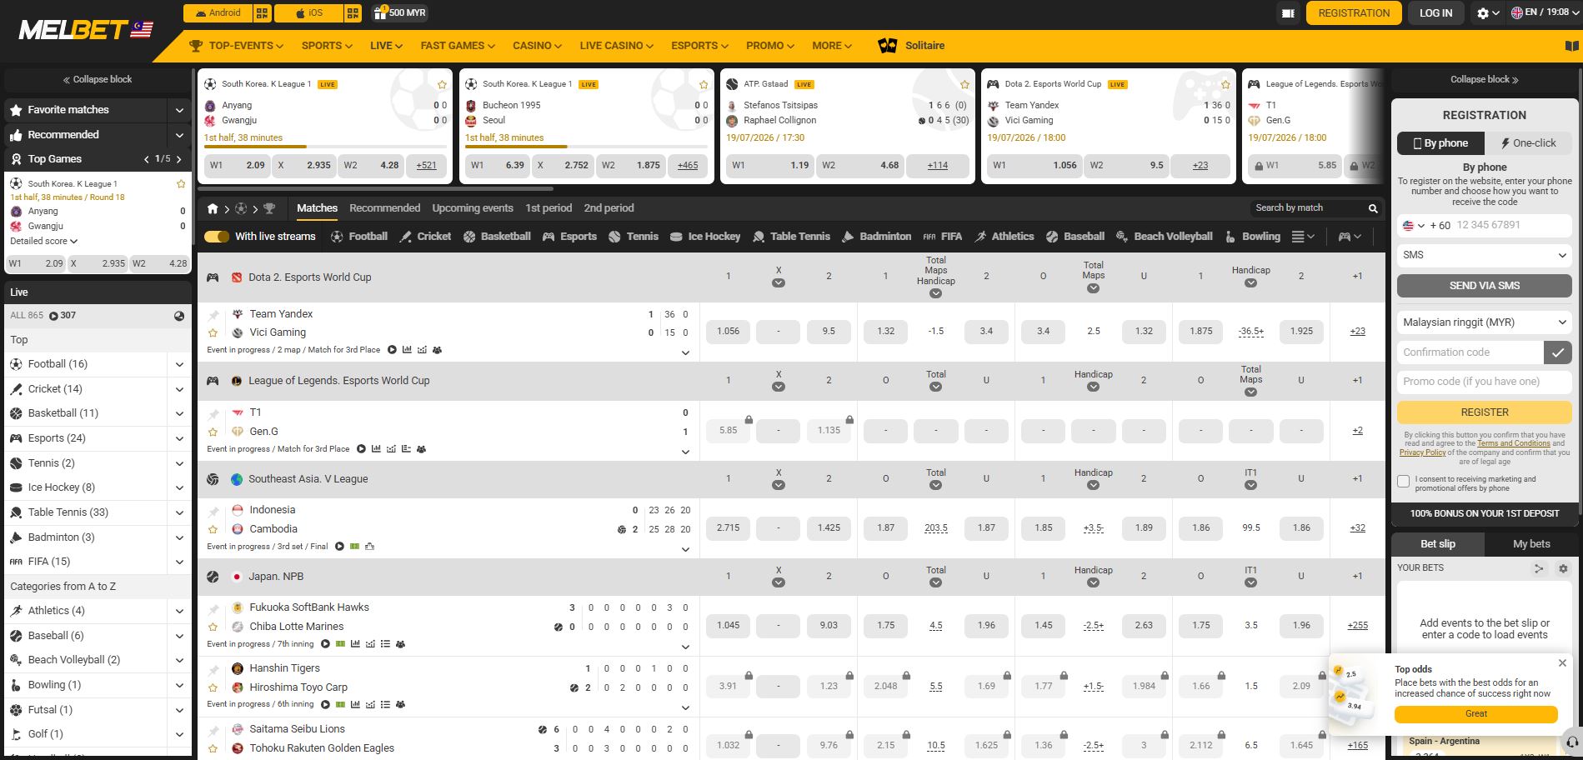The image size is (1583, 760).
Task: Click the yellow REGISTRATION button in header
Action: (x=1354, y=13)
